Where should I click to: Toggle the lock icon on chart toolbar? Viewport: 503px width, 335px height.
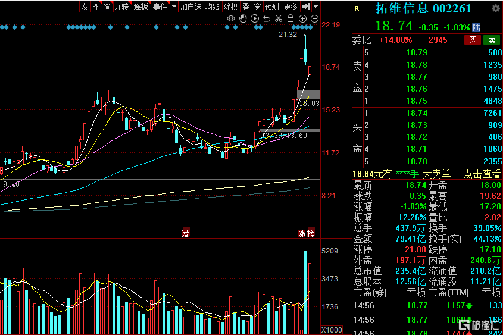[290, 18]
